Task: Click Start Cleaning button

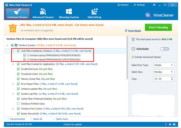Action: tap(158, 27)
